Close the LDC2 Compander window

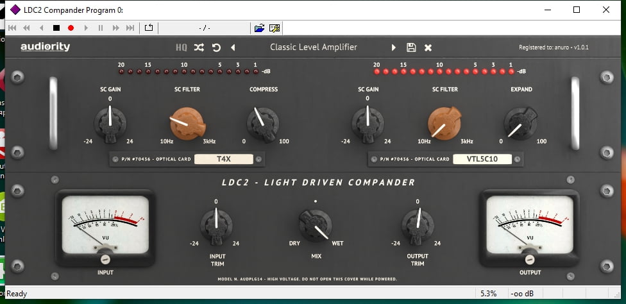tap(606, 10)
